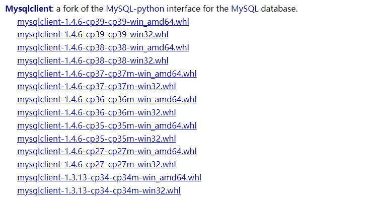
Task: Download mysqlclient-1.4.6-cp37-cp37m-win_amd64.whl
Action: pyautogui.click(x=107, y=74)
